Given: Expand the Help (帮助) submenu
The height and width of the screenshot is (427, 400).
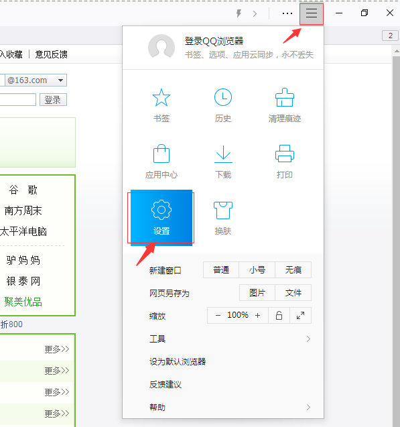Looking at the screenshot, I should 223,408.
